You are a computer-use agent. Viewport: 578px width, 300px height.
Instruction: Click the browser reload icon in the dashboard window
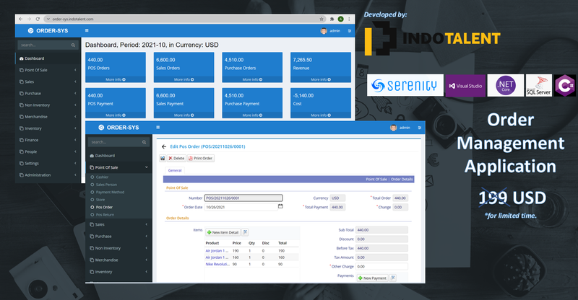click(x=38, y=19)
